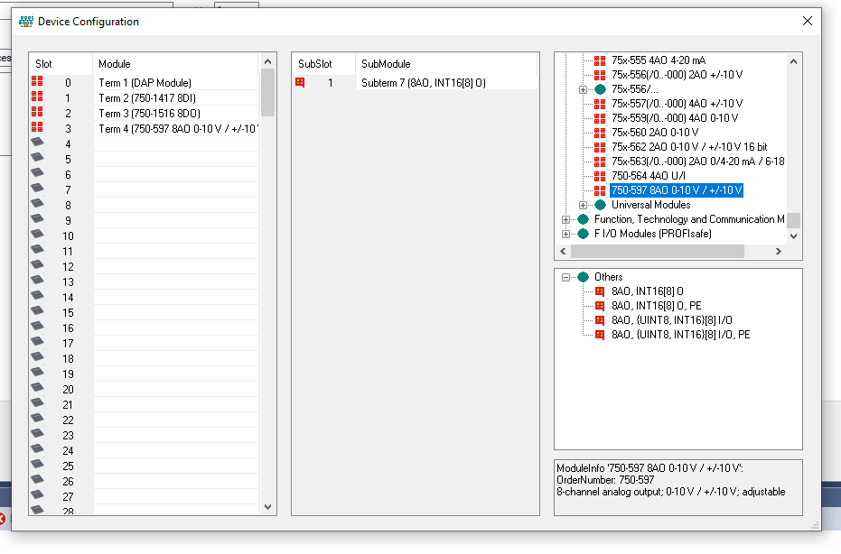Click slot number 15 in the list
841x554 pixels.
point(68,313)
